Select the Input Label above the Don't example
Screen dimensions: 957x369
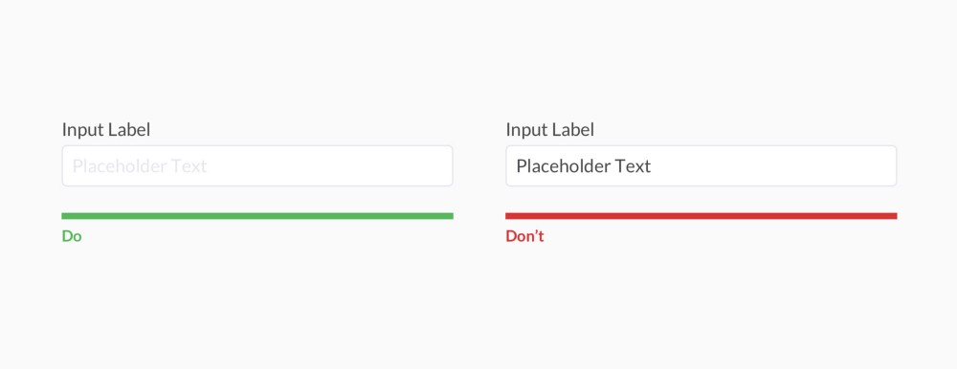(x=550, y=129)
